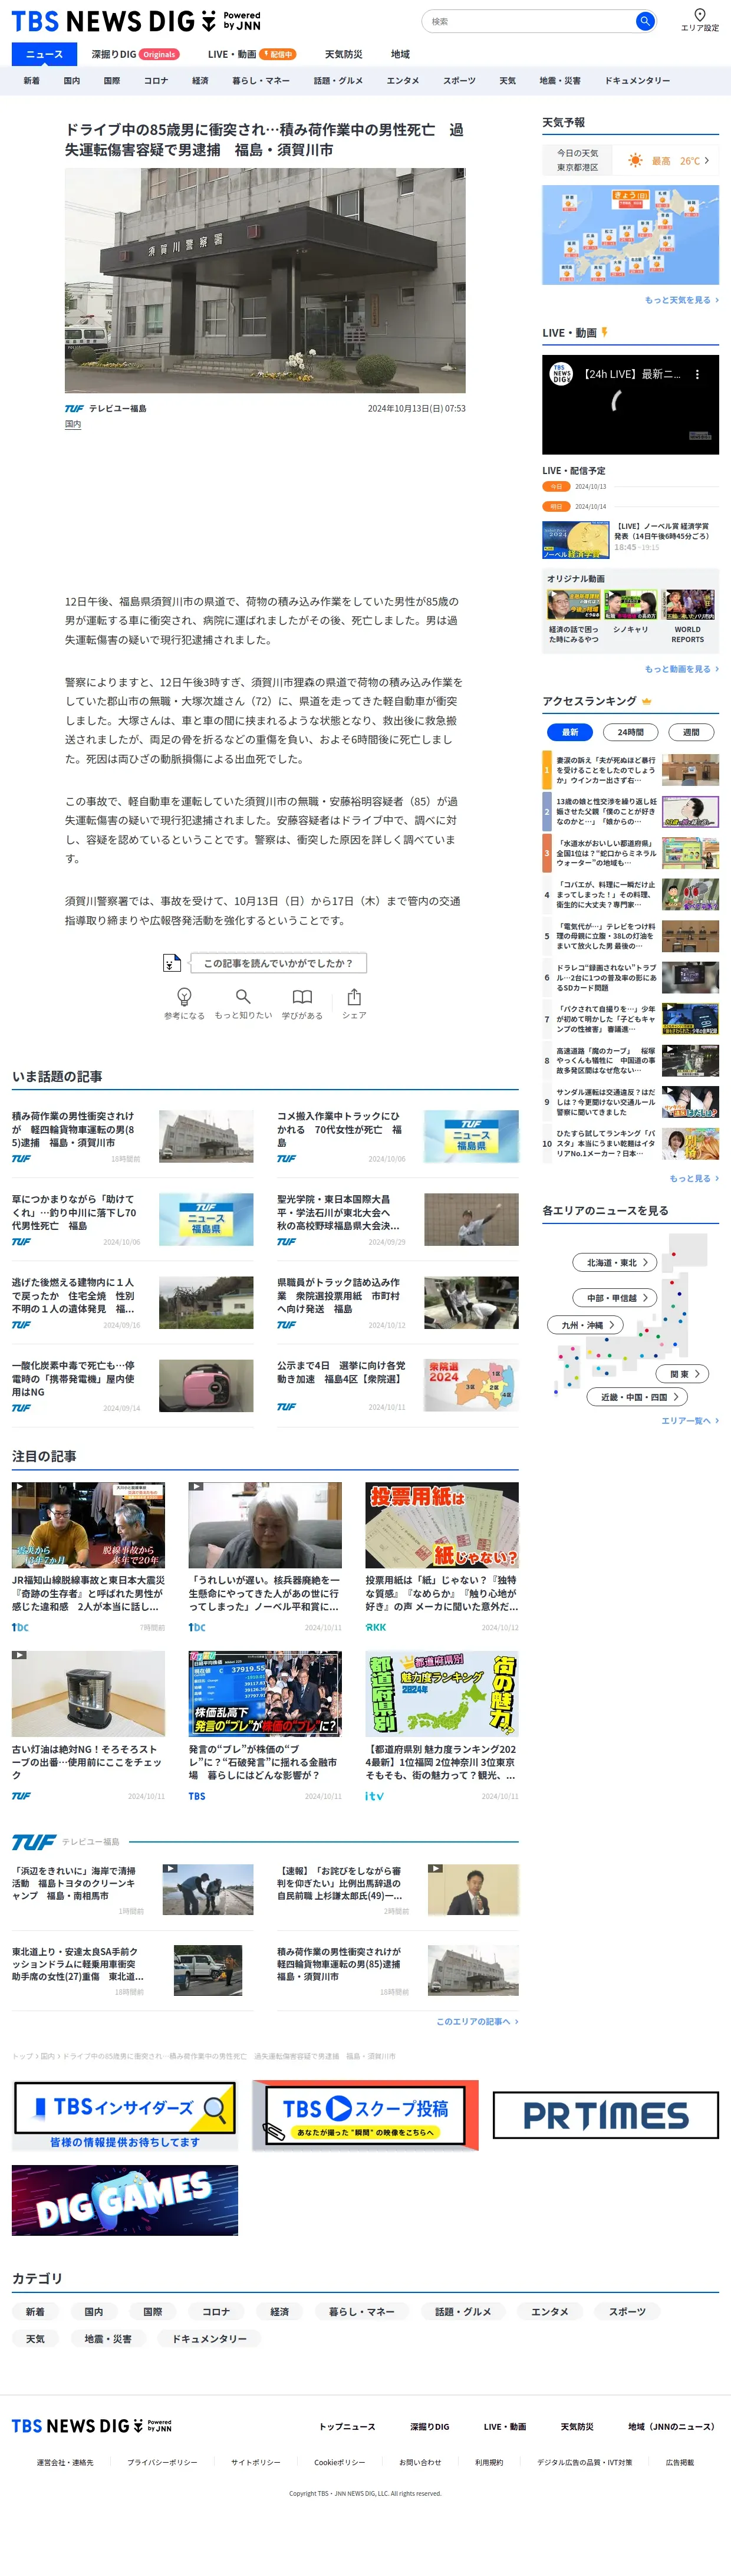This screenshot has width=731, height=2576.
Task: Click the blue search magnifier button
Action: [x=645, y=21]
